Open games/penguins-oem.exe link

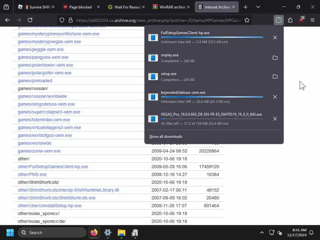pyautogui.click(x=43, y=57)
